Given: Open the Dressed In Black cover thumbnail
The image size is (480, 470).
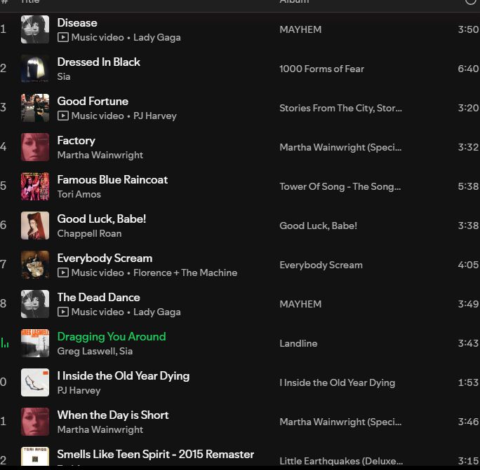Looking at the screenshot, I should pos(35,69).
